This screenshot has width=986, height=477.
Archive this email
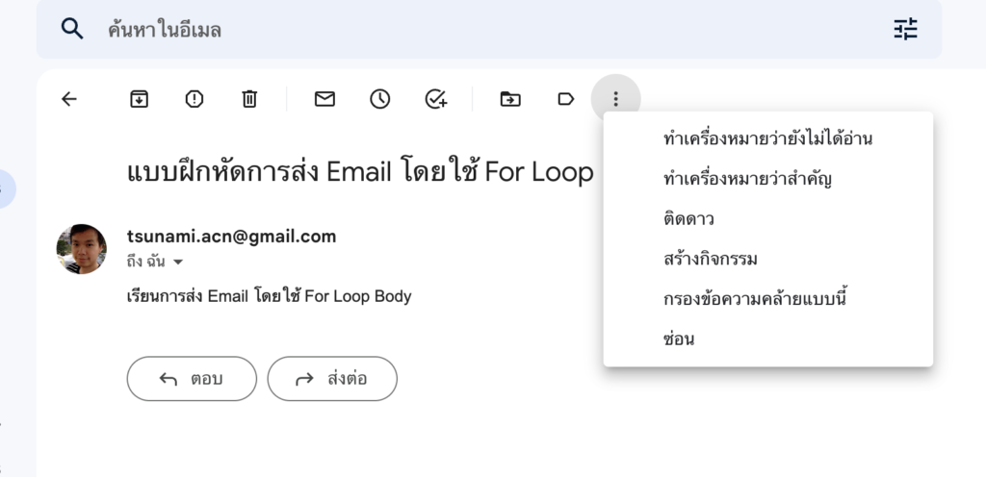click(x=139, y=99)
